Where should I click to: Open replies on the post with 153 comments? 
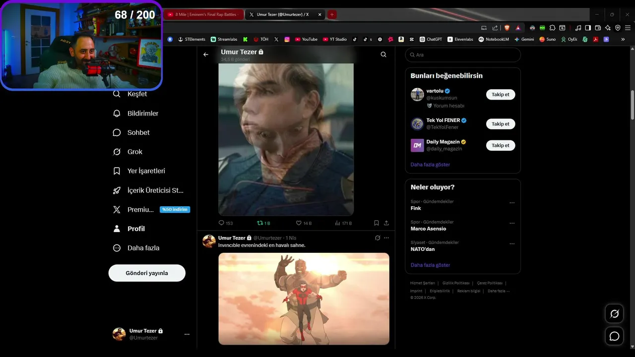(x=226, y=223)
